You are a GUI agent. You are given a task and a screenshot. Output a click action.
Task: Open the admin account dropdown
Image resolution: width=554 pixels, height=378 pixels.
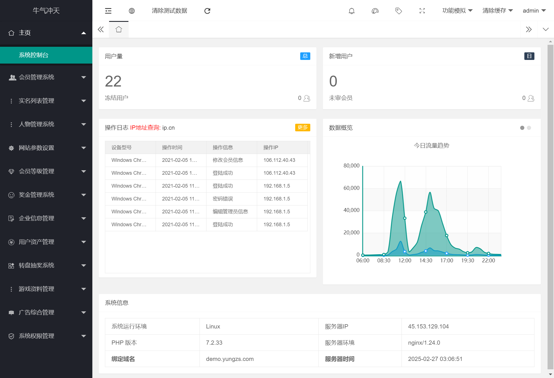tap(533, 11)
